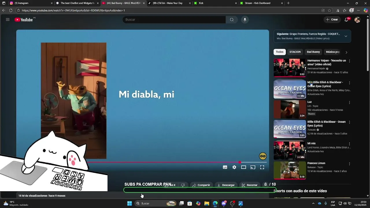
Task: Click the red video progress scrubber handle
Action: [240, 162]
